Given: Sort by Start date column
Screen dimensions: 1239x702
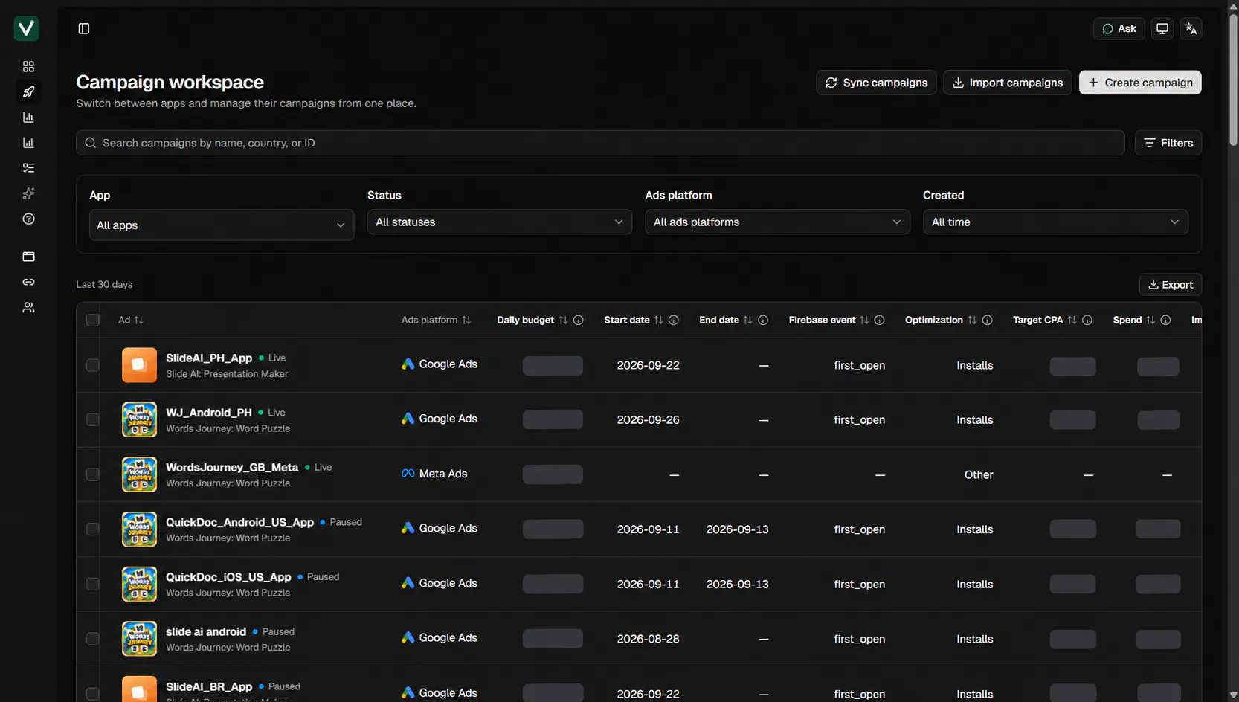Looking at the screenshot, I should (658, 320).
